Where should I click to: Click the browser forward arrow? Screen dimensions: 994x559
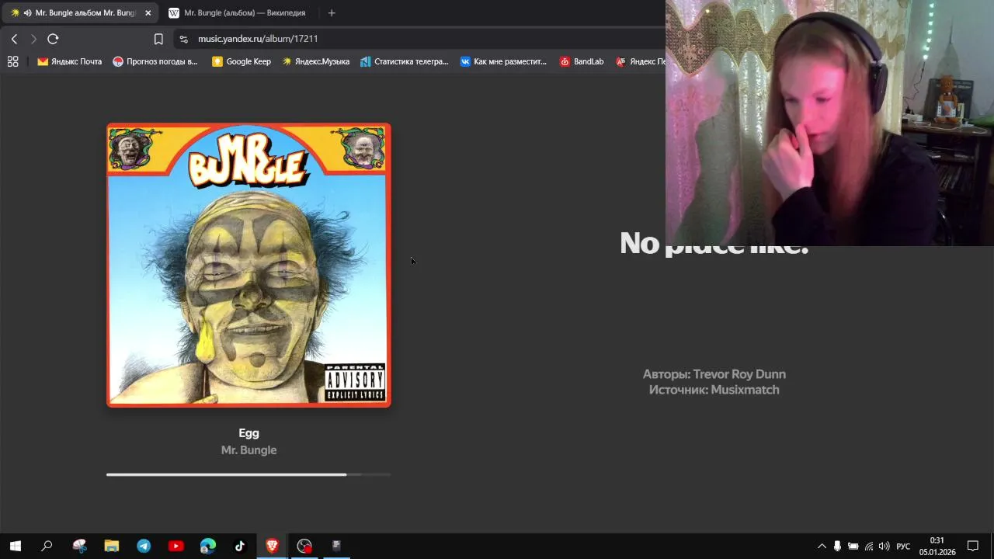[33, 39]
